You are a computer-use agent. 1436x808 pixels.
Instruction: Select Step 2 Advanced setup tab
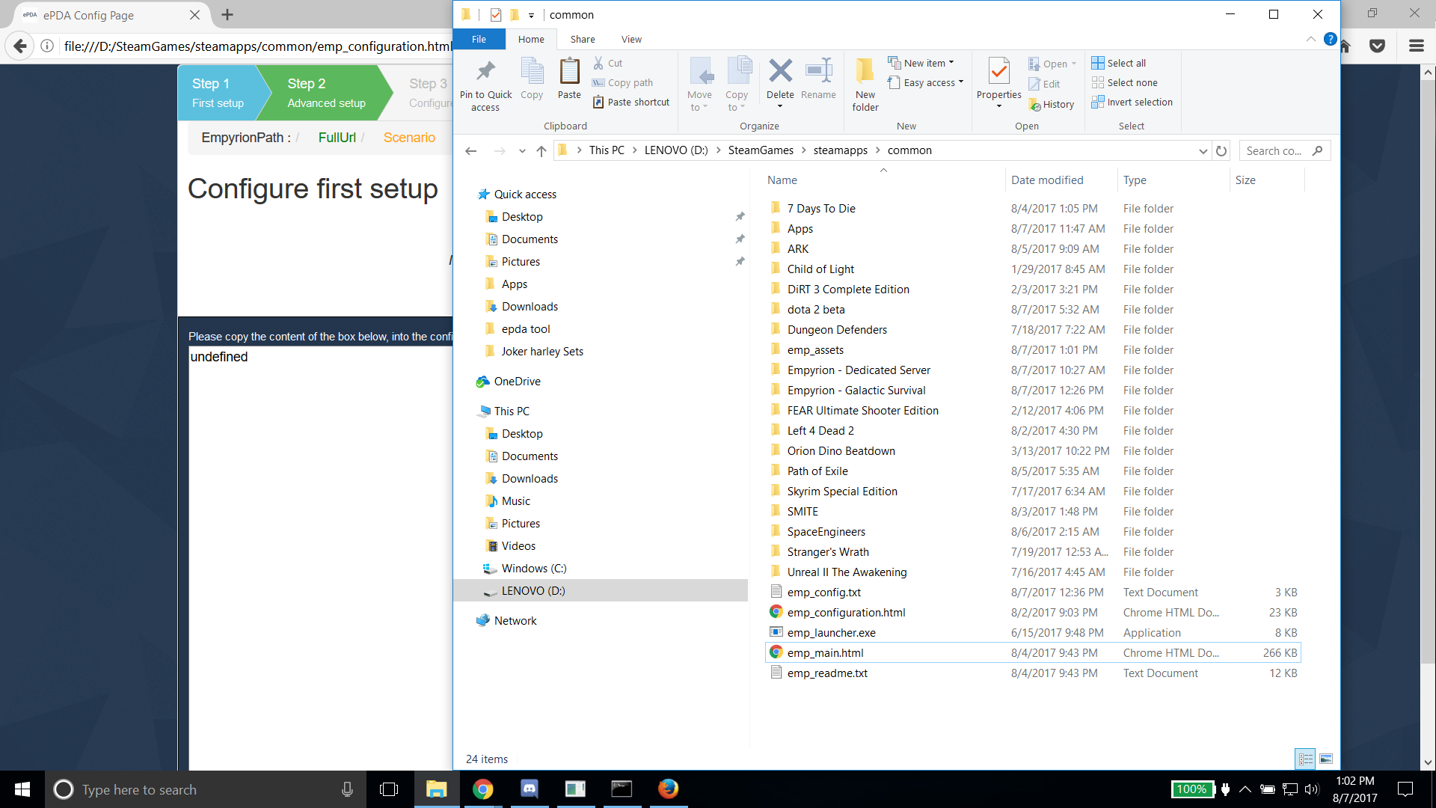click(326, 93)
